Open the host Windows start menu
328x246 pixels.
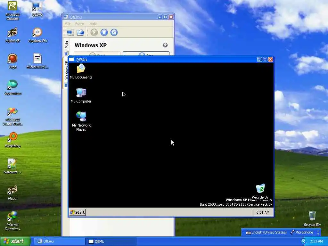click(15, 241)
